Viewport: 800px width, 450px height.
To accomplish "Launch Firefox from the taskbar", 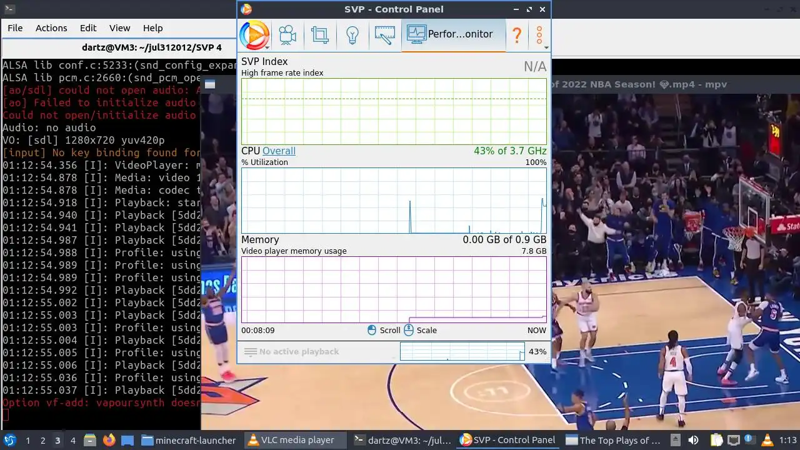I will [109, 440].
